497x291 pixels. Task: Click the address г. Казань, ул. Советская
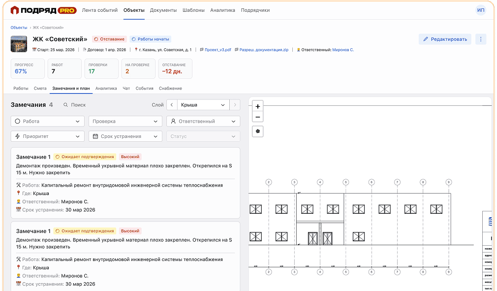(x=165, y=50)
